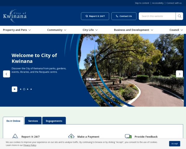Expand the Property and Pets menu
The image size is (186, 149).
tap(17, 30)
